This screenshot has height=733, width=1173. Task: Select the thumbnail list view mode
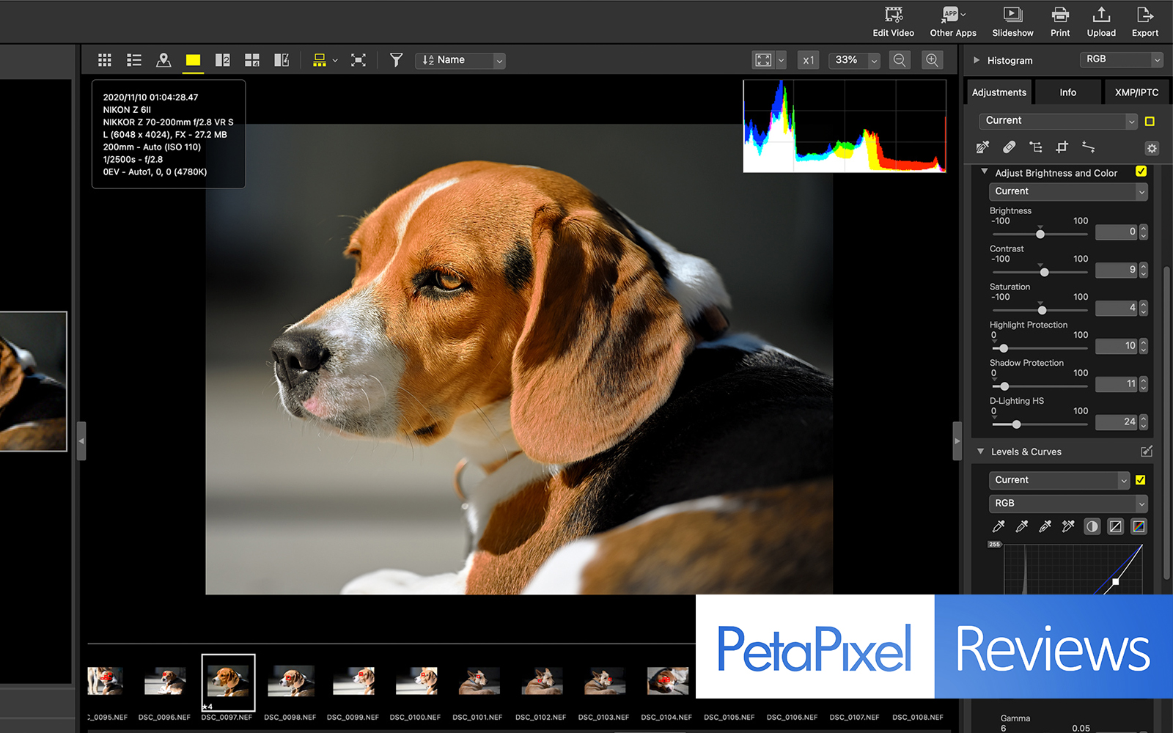click(133, 59)
